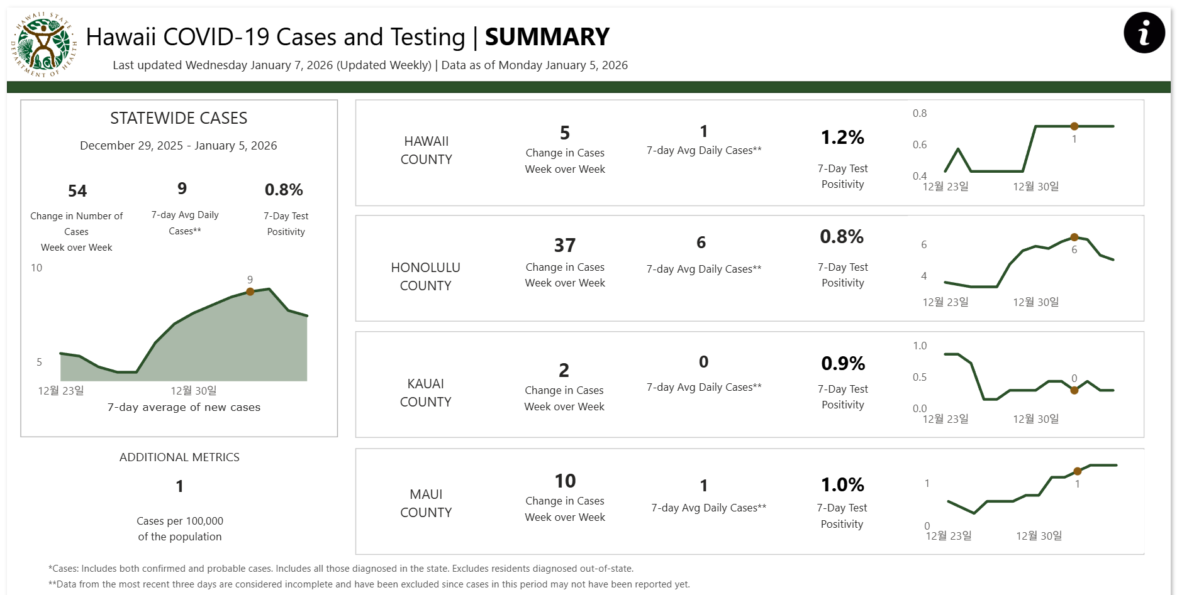Click the Honolulu County sparkline brown marker
Screen dimensions: 1177x595
(1074, 237)
